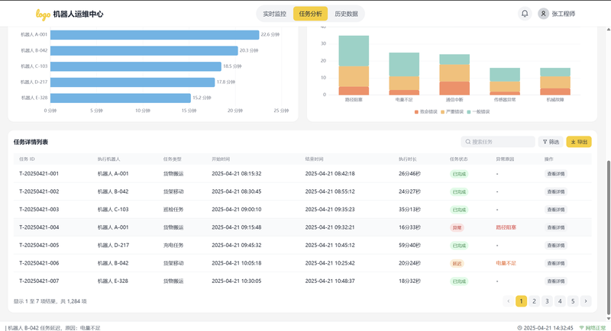Image resolution: width=611 pixels, height=331 pixels.
Task: View details for task T-20250421-004
Action: (556, 227)
